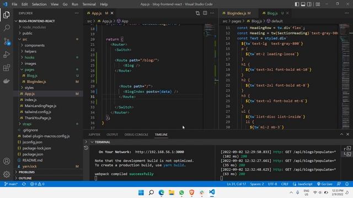
Task: Open more actions for App.js editor group
Action: click(x=212, y=13)
